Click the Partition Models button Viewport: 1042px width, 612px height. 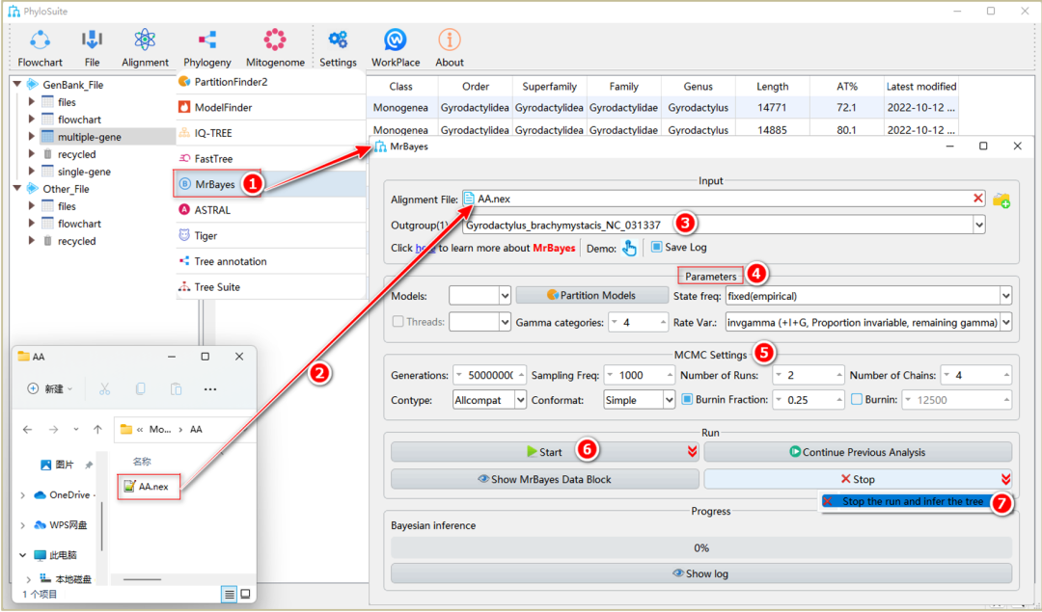(591, 295)
